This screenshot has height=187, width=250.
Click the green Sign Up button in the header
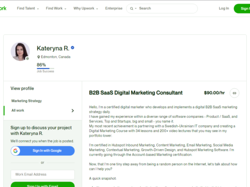pos(242,8)
